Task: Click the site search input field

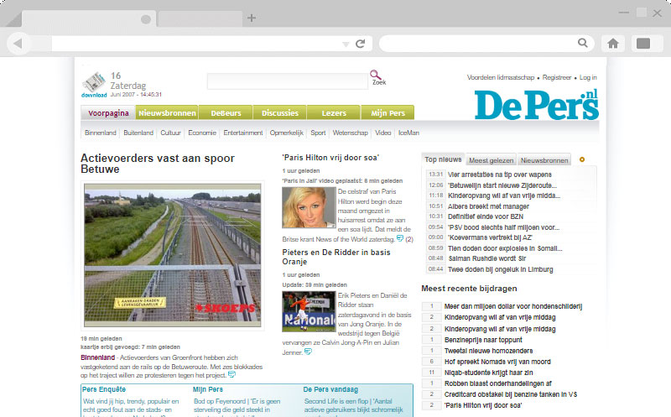Action: pyautogui.click(x=287, y=81)
